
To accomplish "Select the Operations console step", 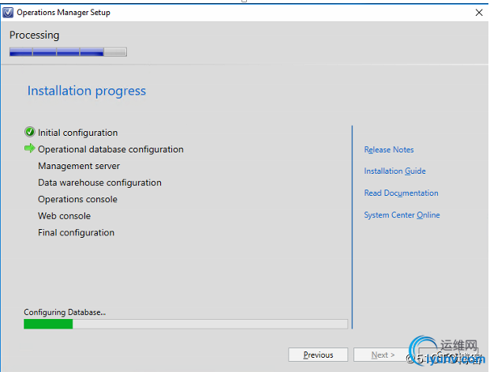I will pyautogui.click(x=77, y=199).
